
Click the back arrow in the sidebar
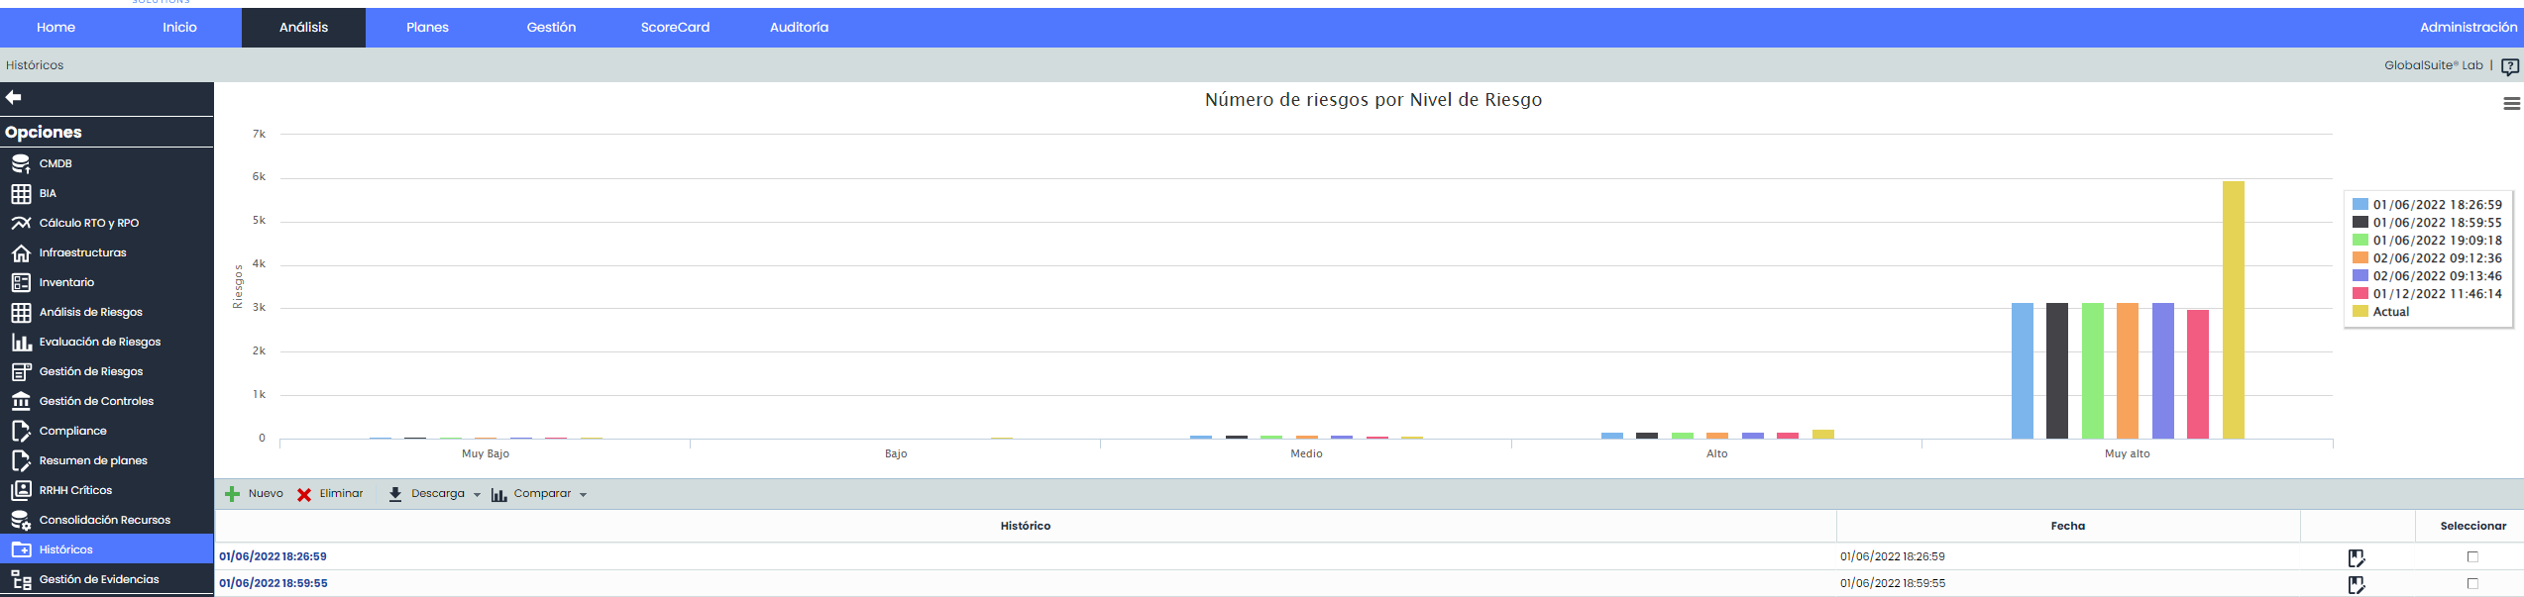14,97
